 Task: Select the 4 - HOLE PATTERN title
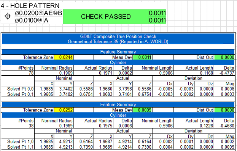point(30,6)
